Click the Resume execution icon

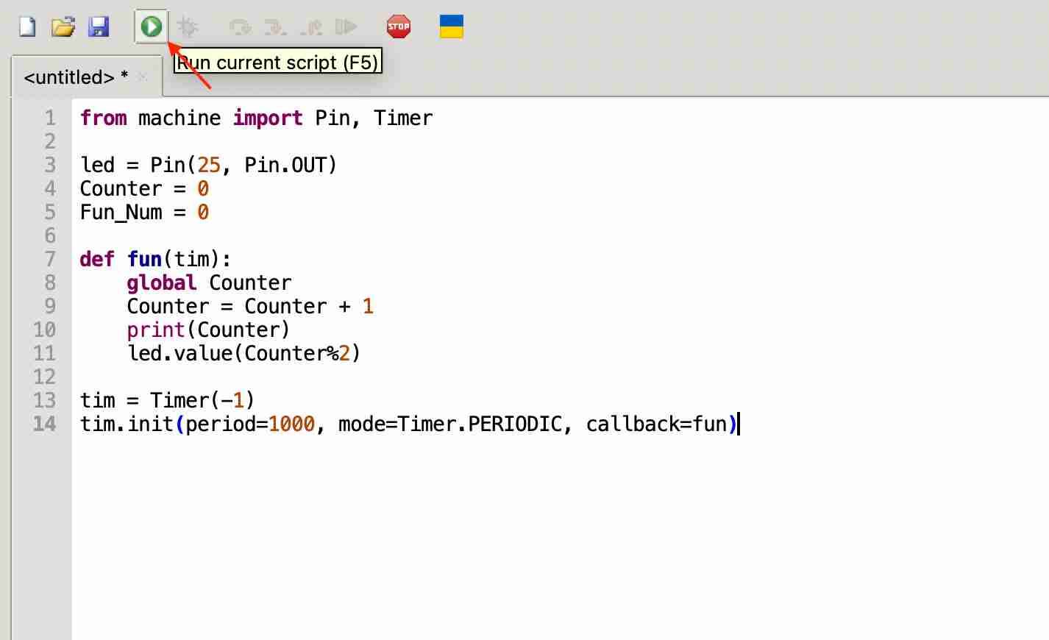click(x=346, y=27)
